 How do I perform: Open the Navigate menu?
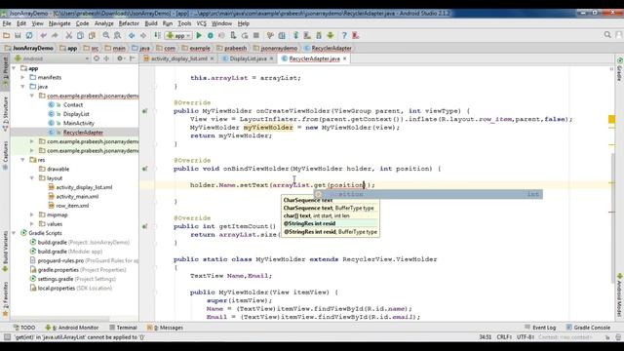click(x=59, y=23)
